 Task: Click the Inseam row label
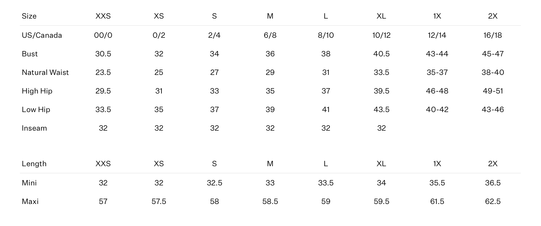point(34,128)
